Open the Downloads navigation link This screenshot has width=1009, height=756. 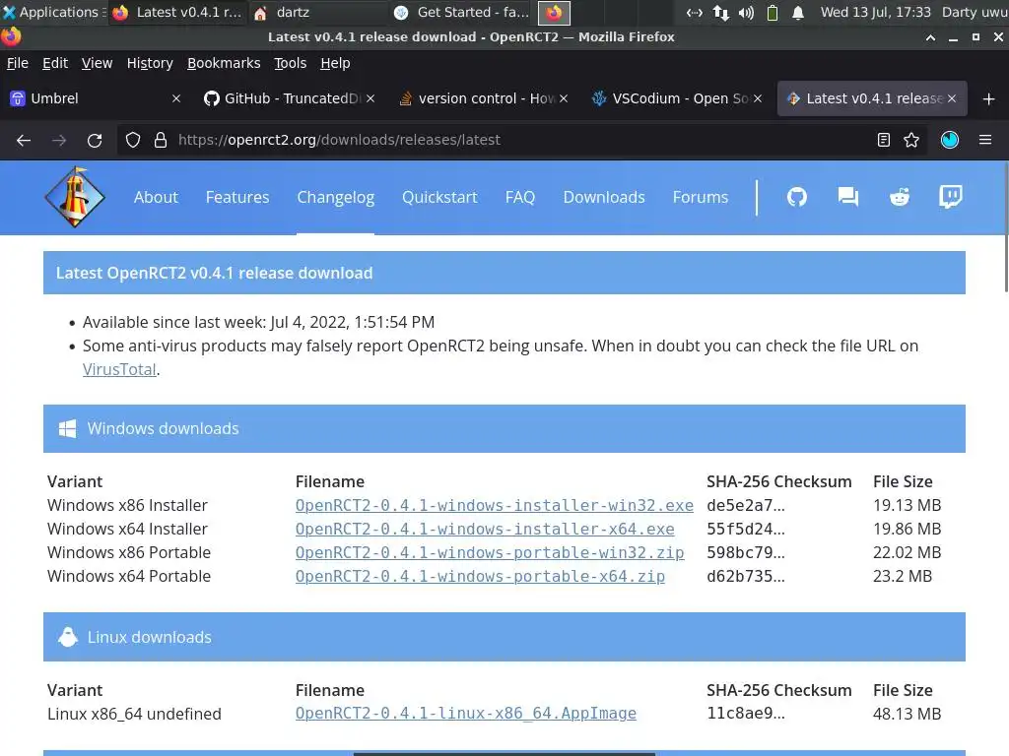pos(604,197)
